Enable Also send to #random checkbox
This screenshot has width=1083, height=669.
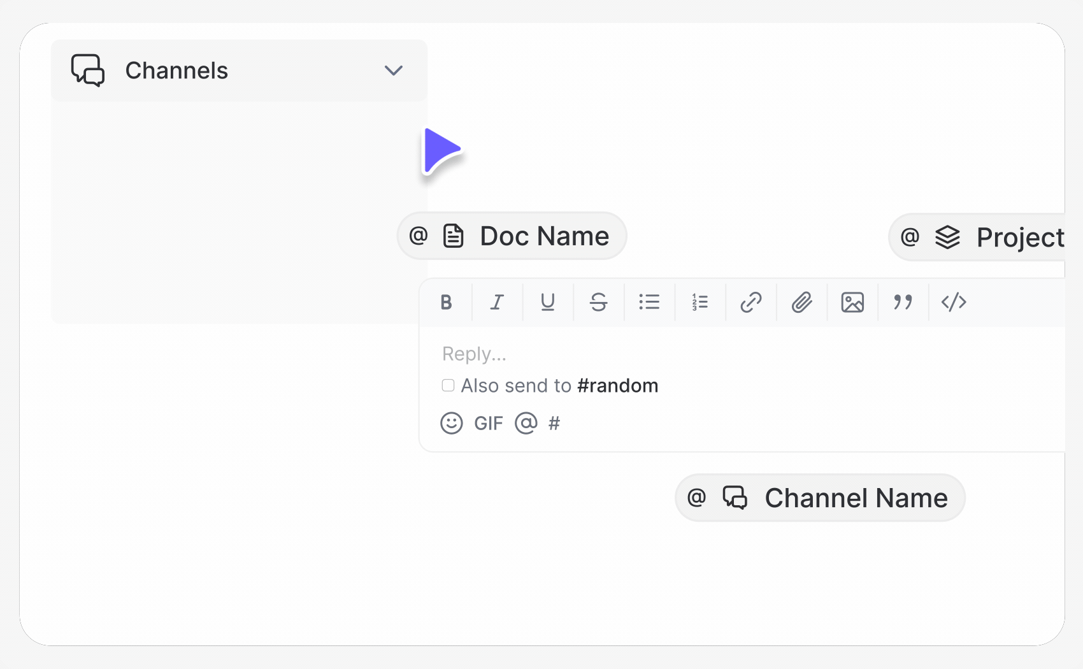pos(448,385)
